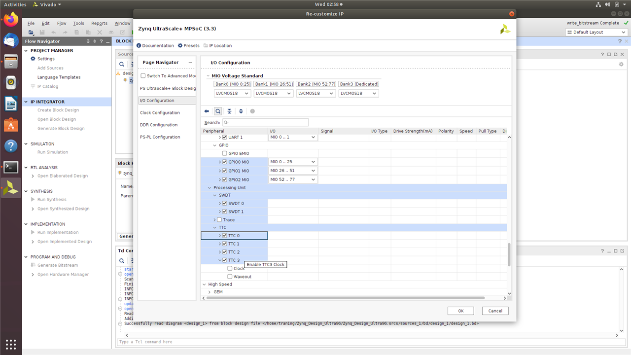This screenshot has height=355, width=631.
Task: Enable the GPIO EMIO checkbox
Action: tap(225, 153)
